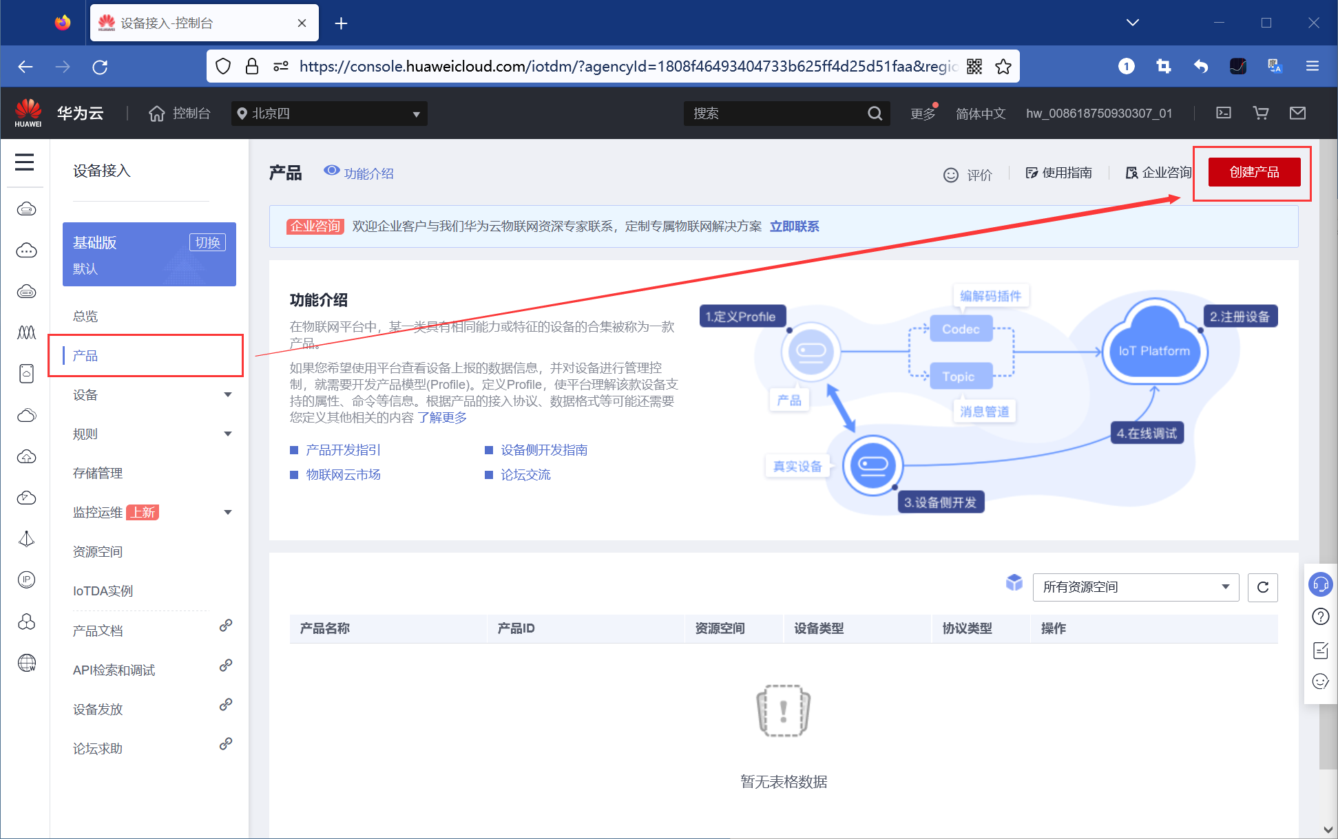Screen dimensions: 1338x839
Task: Open the mail message icon
Action: coord(1297,113)
